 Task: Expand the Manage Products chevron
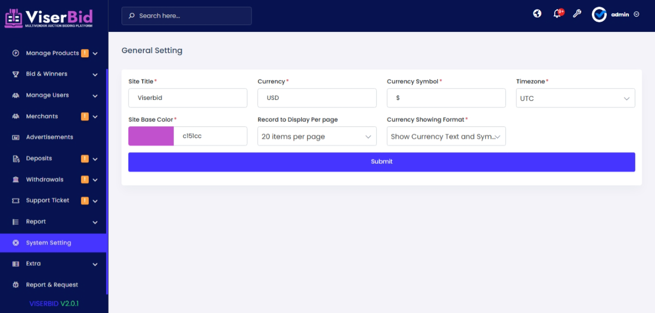click(x=95, y=54)
